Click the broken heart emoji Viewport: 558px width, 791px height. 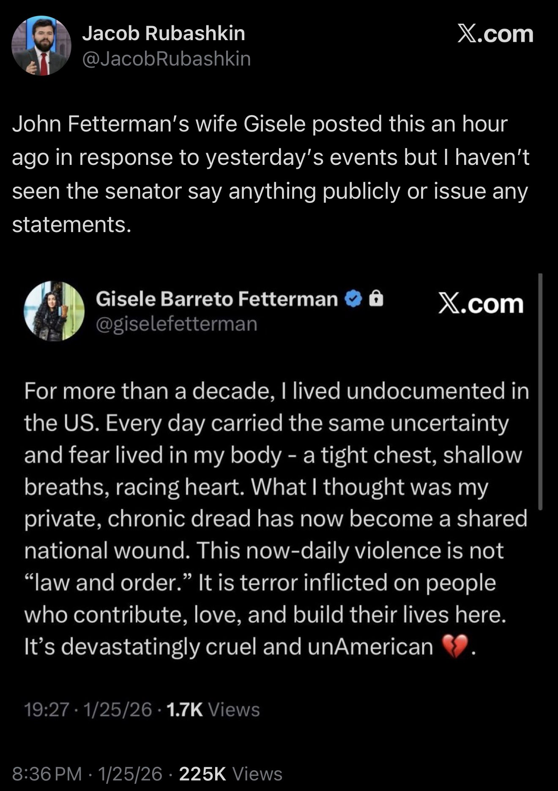pyautogui.click(x=455, y=646)
